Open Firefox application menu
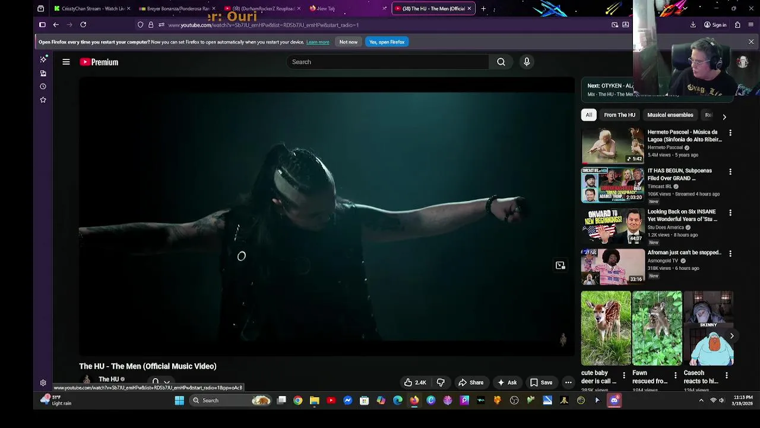This screenshot has height=428, width=760. (751, 25)
